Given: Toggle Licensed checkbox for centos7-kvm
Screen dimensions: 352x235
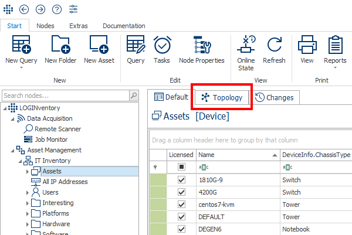Looking at the screenshot, I should (x=181, y=205).
